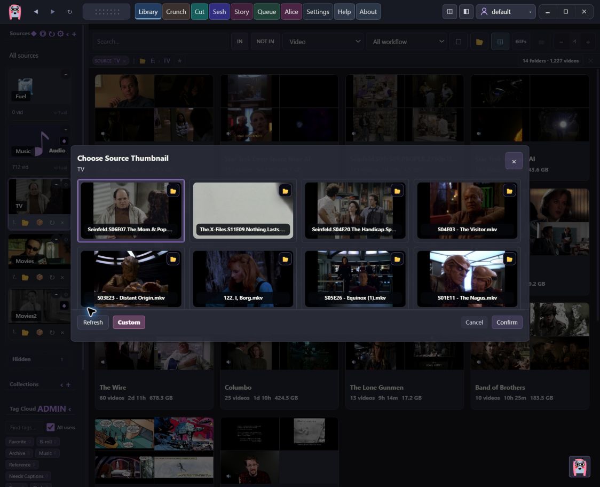Click the Custom thumbnail button
This screenshot has width=600, height=487.
point(129,323)
